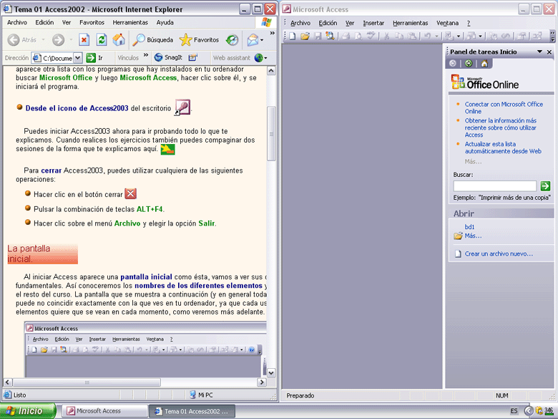Refresh the page in Internet Explorer
558x419 pixels.
tap(102, 40)
